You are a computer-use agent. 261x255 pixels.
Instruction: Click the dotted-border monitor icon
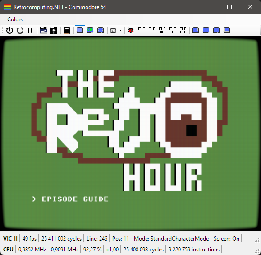(x=196, y=30)
